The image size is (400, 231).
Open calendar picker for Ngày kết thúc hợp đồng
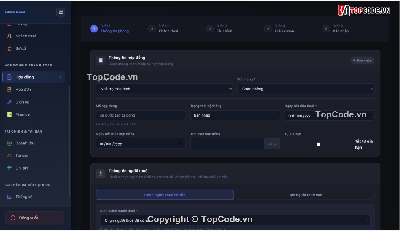(180, 143)
